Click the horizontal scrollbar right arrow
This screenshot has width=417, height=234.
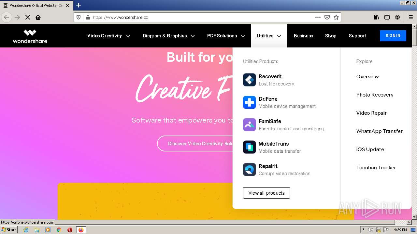click(409, 222)
